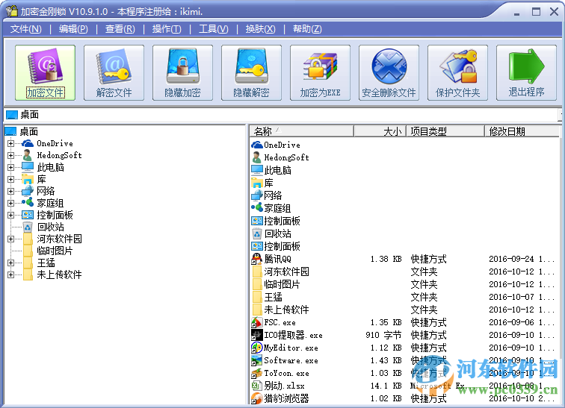
Task: Expand the 王猛 folder in the tree
Action: click(10, 263)
